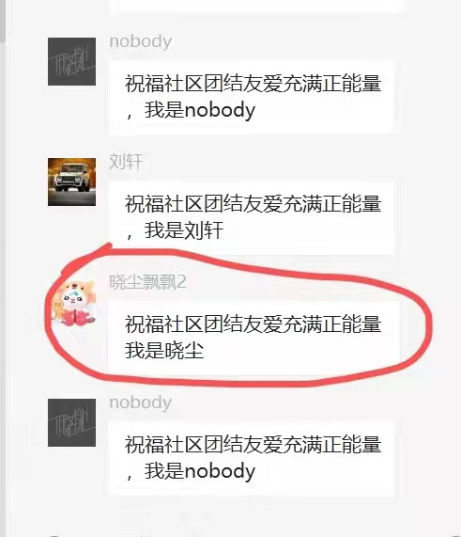Image resolution: width=461 pixels, height=537 pixels.
Task: Click 祝福社区团结友爱充满正能量 in 刘轩's message
Action: click(254, 204)
